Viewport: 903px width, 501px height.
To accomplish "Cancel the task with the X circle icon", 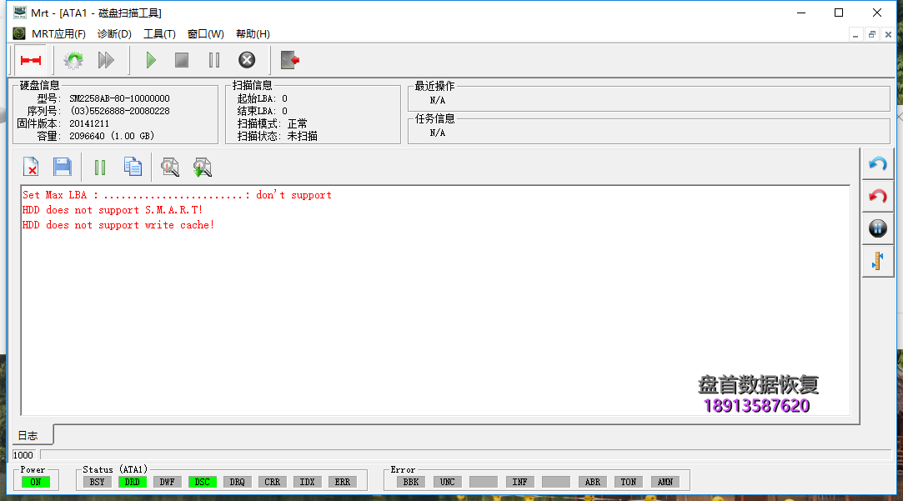I will 246,59.
